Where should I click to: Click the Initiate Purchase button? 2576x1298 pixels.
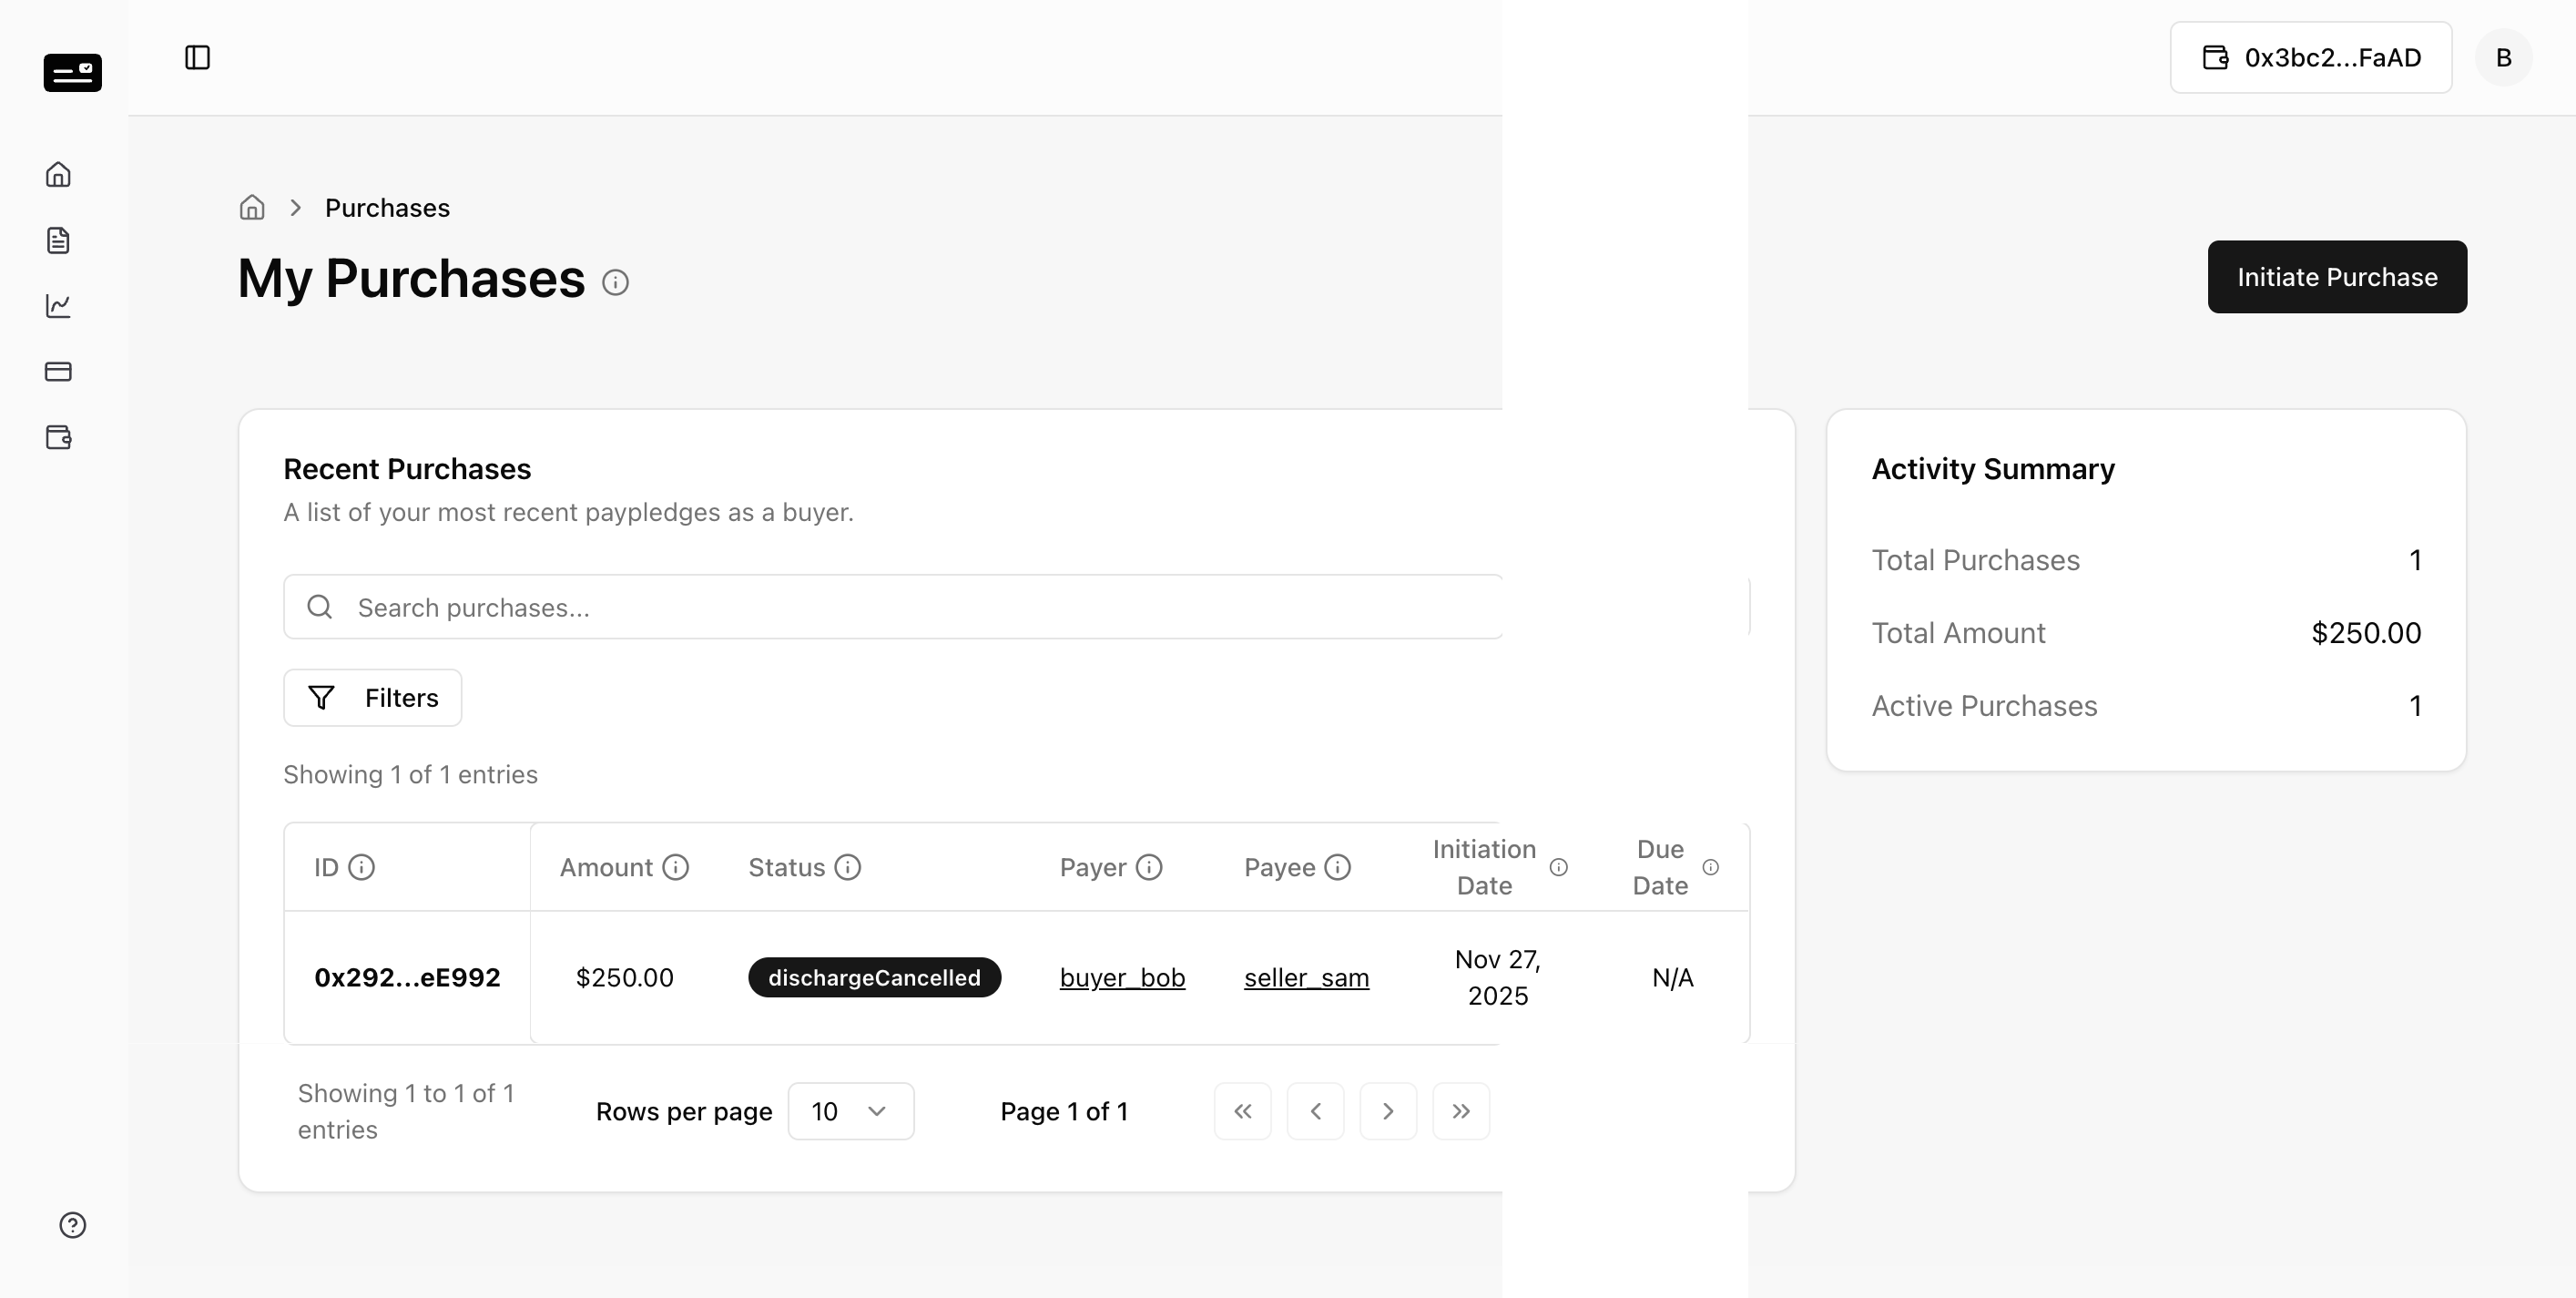click(x=2337, y=277)
